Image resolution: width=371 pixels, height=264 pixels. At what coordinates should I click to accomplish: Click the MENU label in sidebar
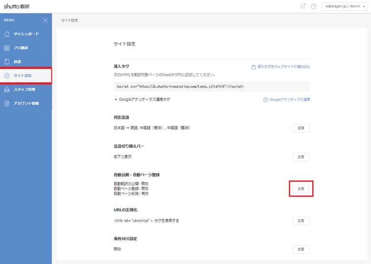pyautogui.click(x=9, y=20)
